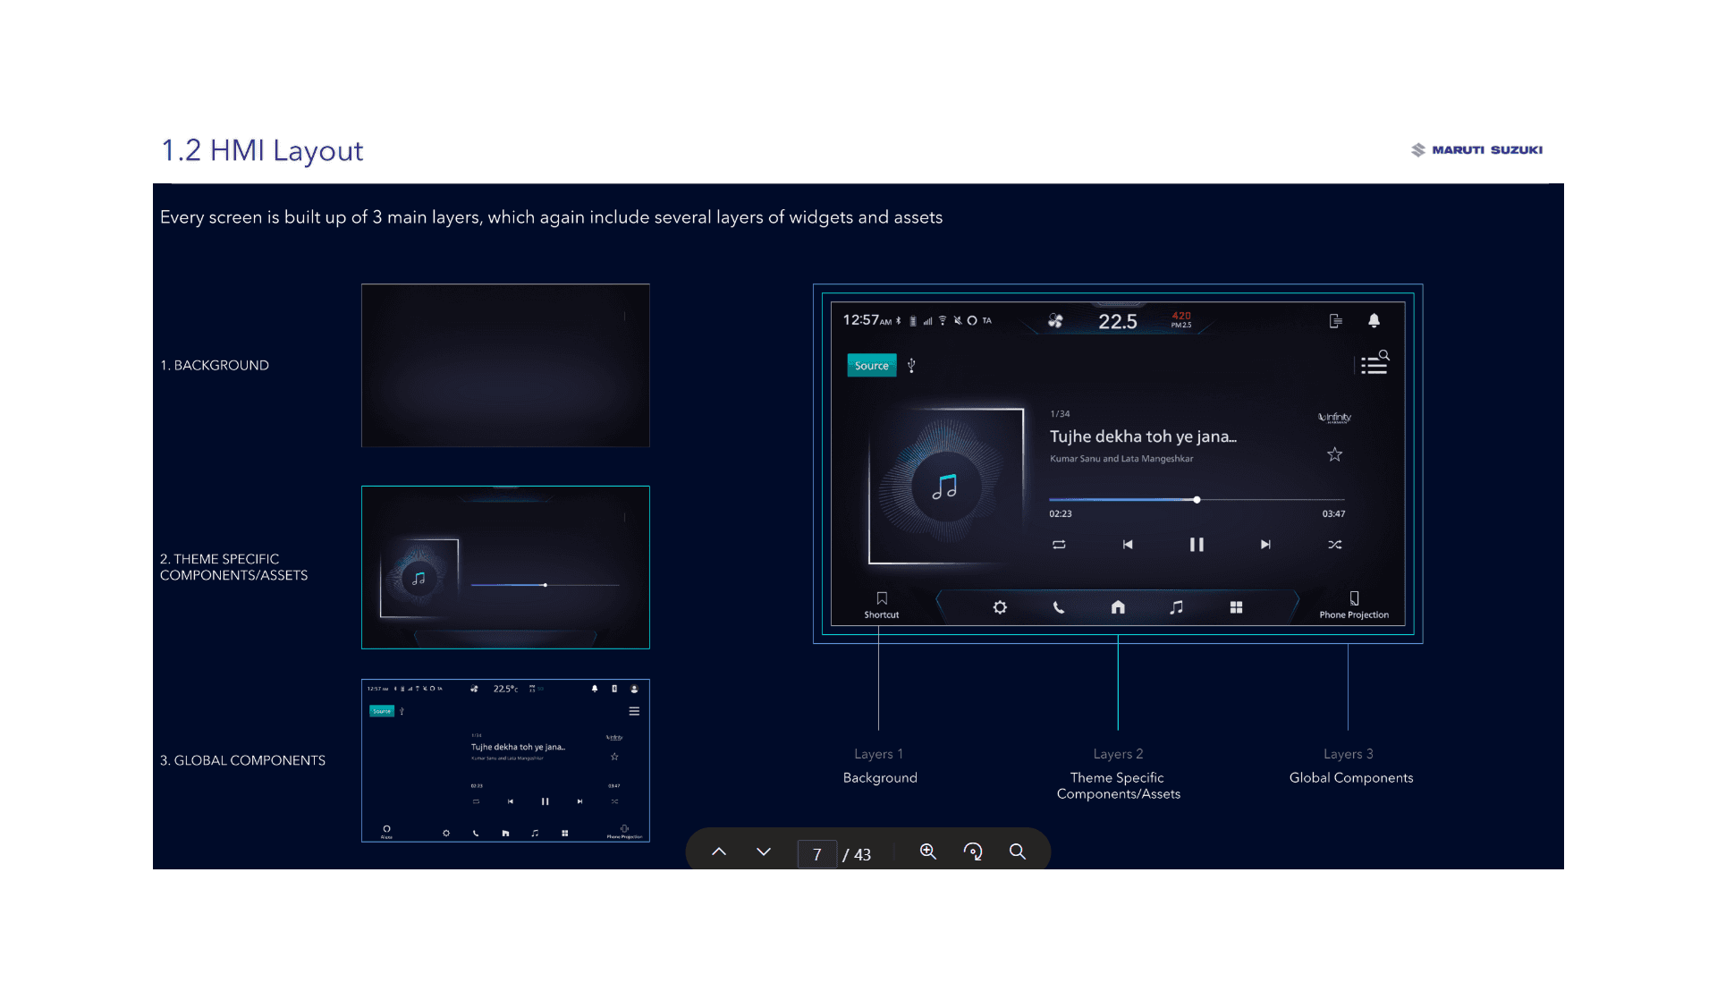1717x991 pixels.
Task: Open the settings gear in the bottom bar
Action: coord(1000,607)
